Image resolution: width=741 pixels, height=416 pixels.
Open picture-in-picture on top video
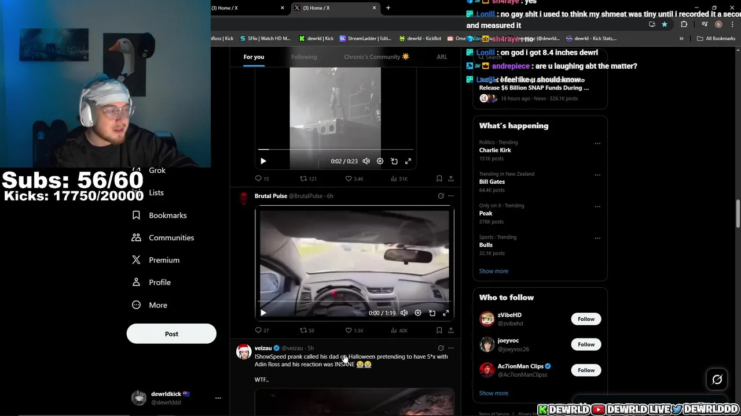click(x=394, y=161)
